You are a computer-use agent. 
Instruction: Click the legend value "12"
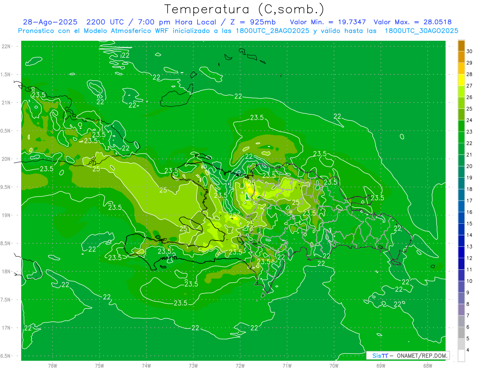click(470, 258)
